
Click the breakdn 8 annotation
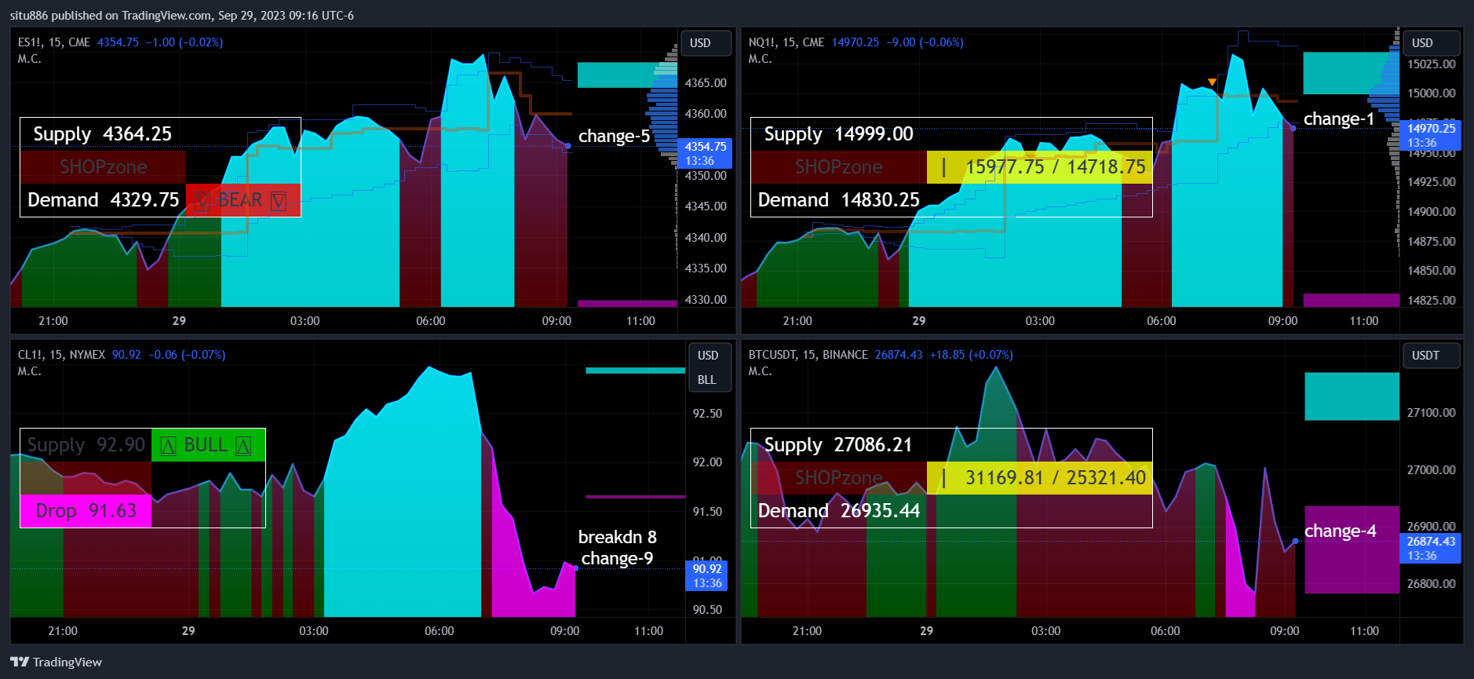click(x=617, y=538)
